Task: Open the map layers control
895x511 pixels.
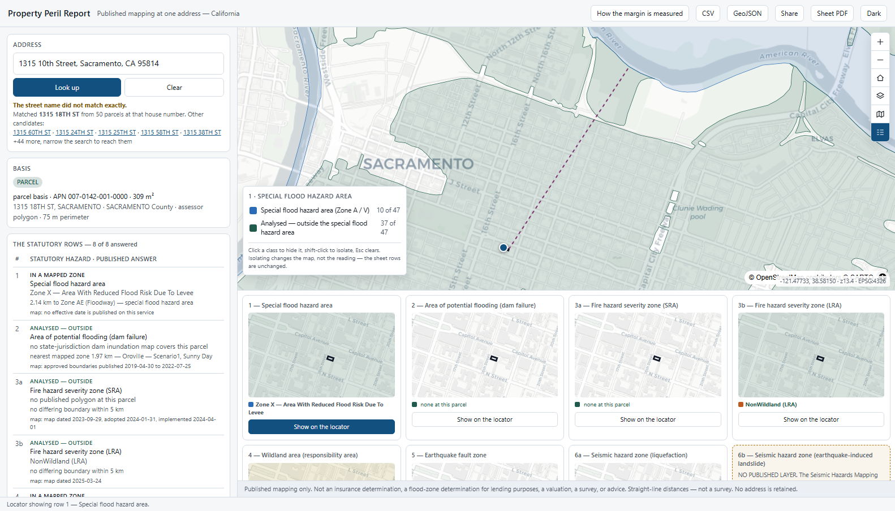Action: [x=880, y=96]
